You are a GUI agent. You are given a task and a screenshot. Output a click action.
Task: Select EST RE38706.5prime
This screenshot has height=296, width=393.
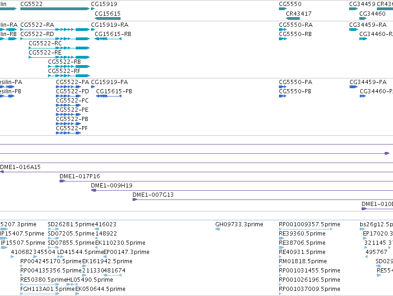coord(281,248)
